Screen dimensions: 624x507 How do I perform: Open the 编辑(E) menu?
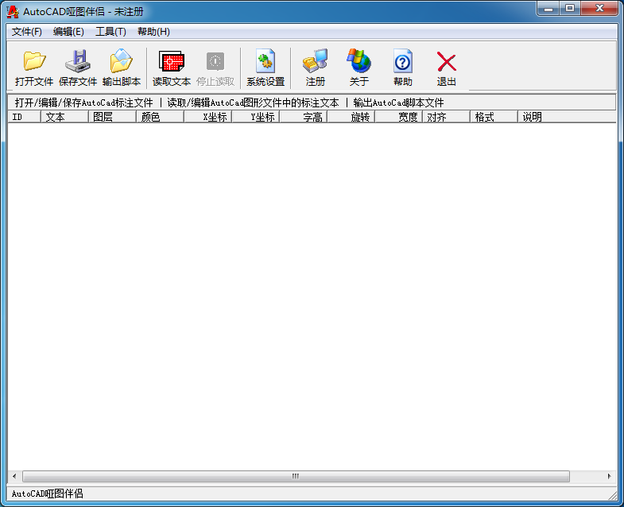click(68, 32)
